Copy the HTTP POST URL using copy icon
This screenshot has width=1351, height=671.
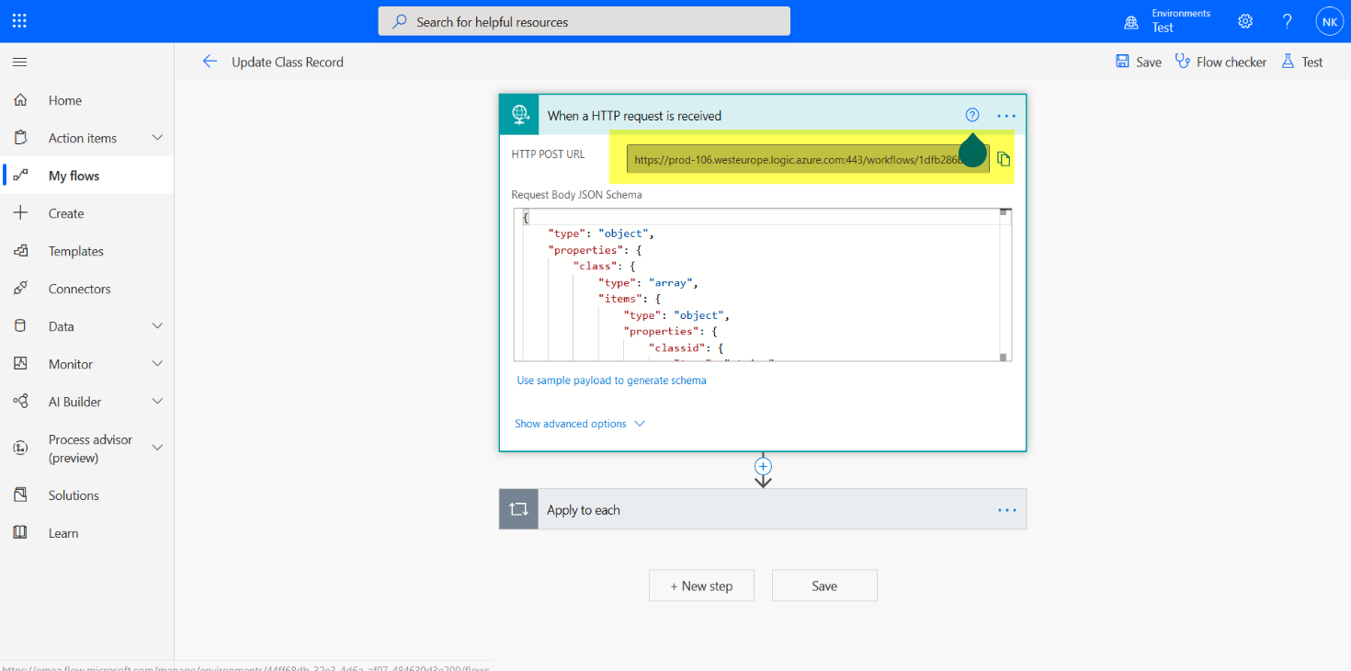[x=1004, y=158]
